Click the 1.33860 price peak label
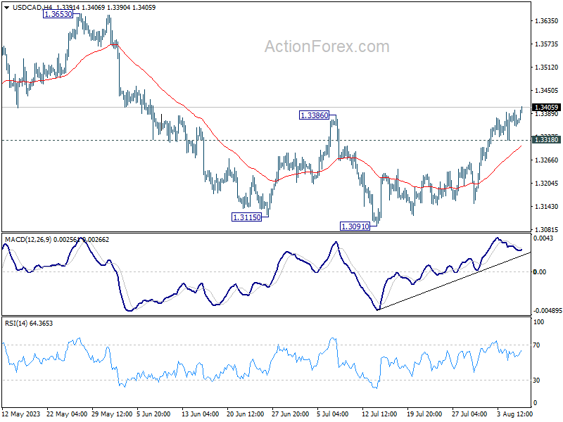 point(314,115)
